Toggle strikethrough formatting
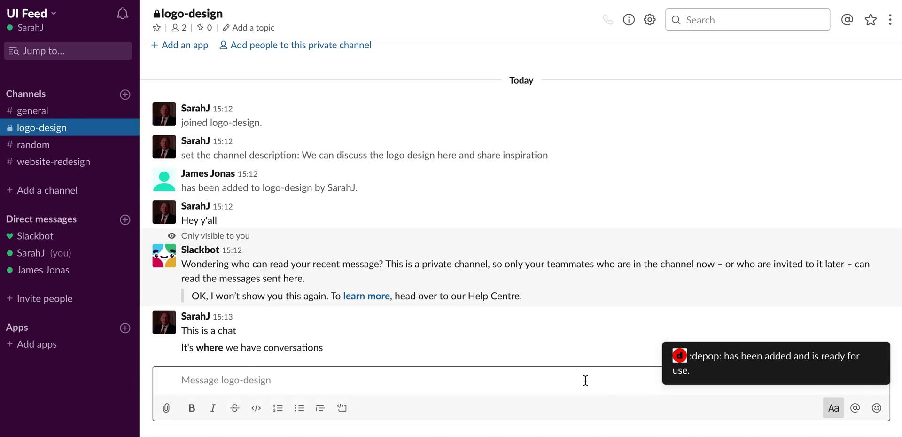The image size is (902, 437). [x=234, y=408]
